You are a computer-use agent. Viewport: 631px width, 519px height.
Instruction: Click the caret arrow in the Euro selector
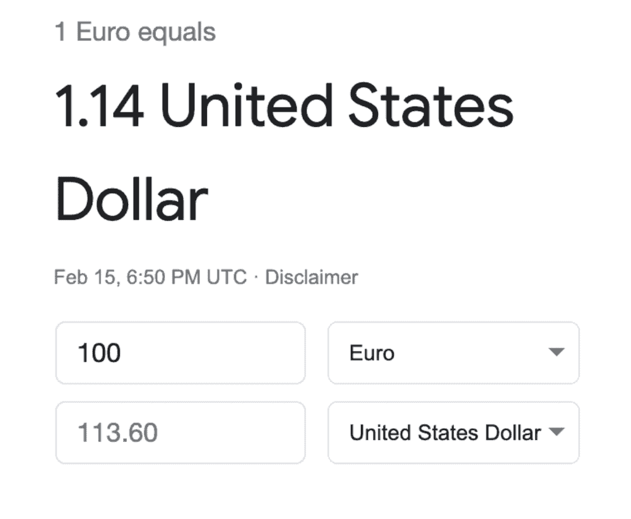(x=556, y=352)
